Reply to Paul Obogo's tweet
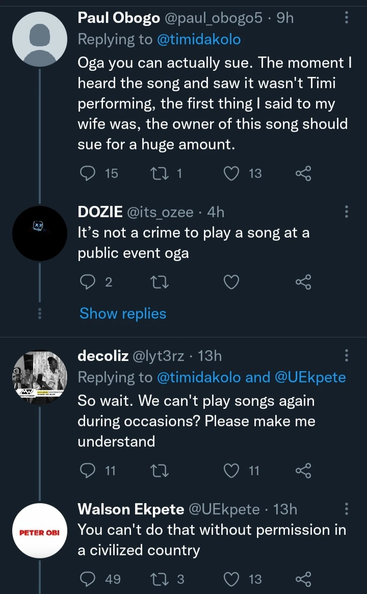 pos(89,173)
